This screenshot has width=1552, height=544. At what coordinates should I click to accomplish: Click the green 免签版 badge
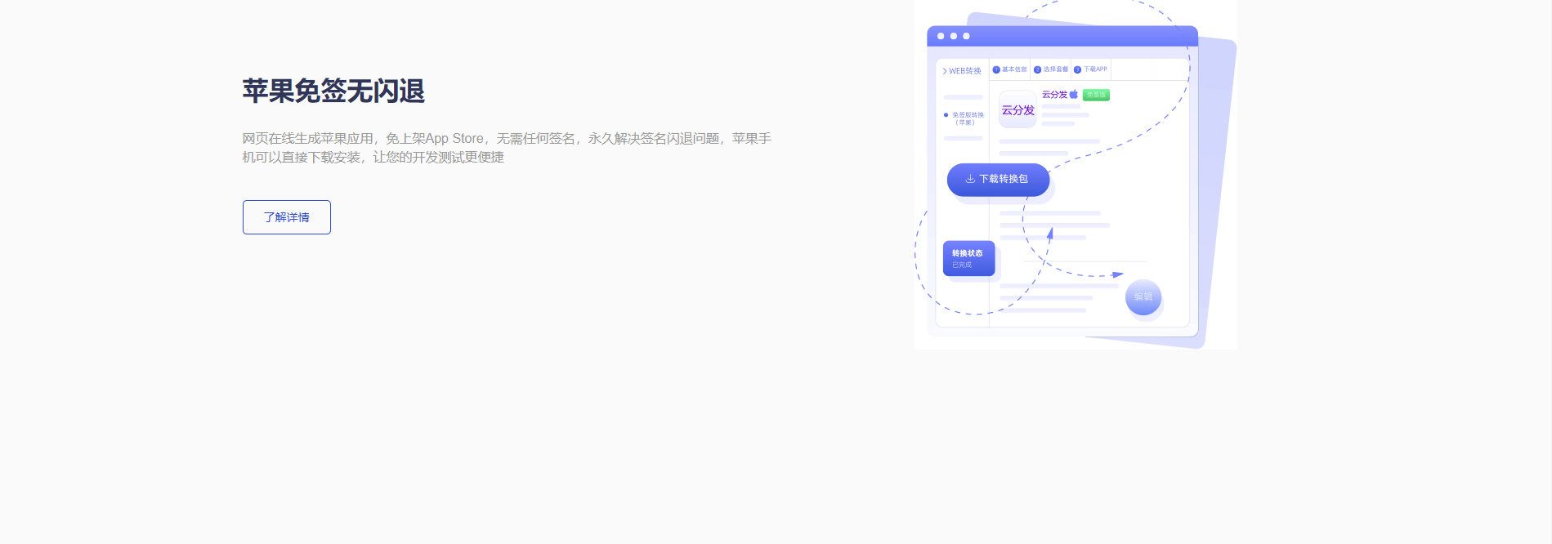1096,95
